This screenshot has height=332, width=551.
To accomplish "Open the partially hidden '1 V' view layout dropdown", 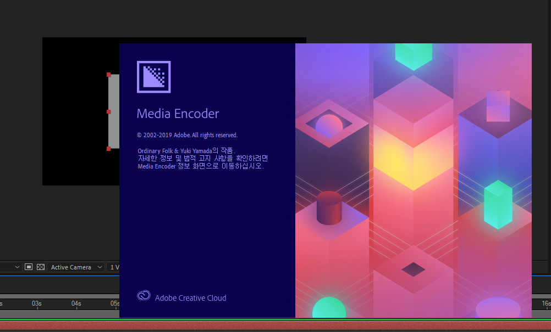I will coord(113,267).
